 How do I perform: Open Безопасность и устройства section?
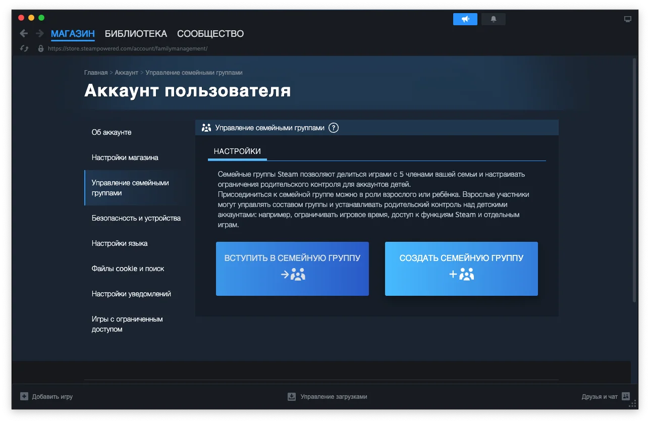pos(136,218)
